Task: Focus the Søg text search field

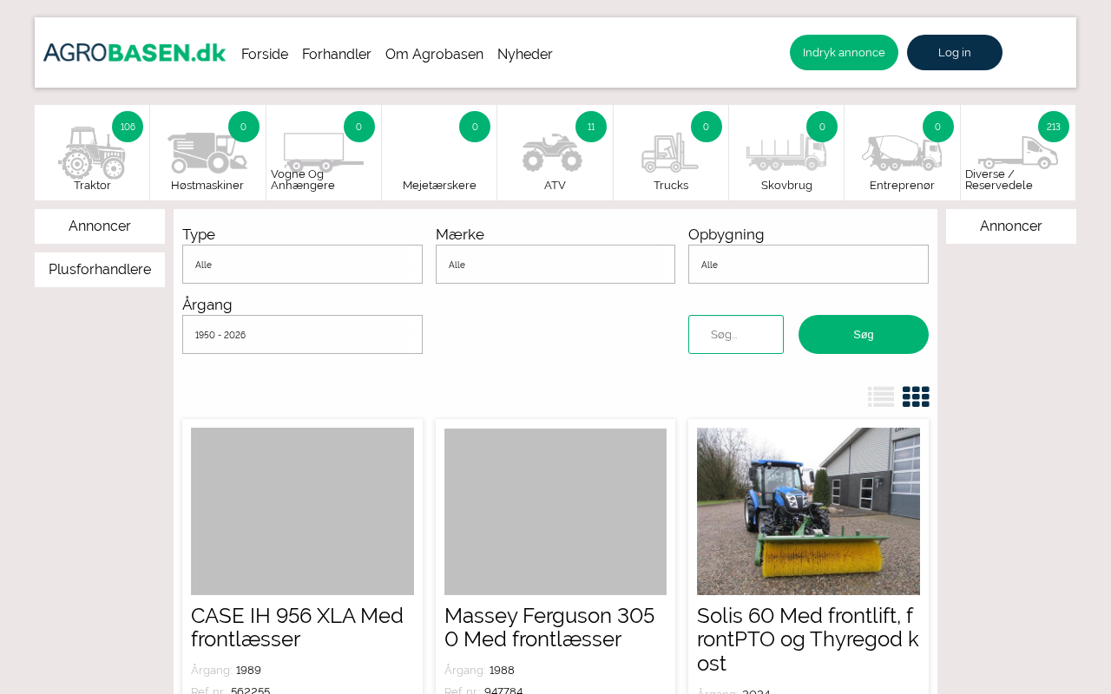Action: click(736, 335)
